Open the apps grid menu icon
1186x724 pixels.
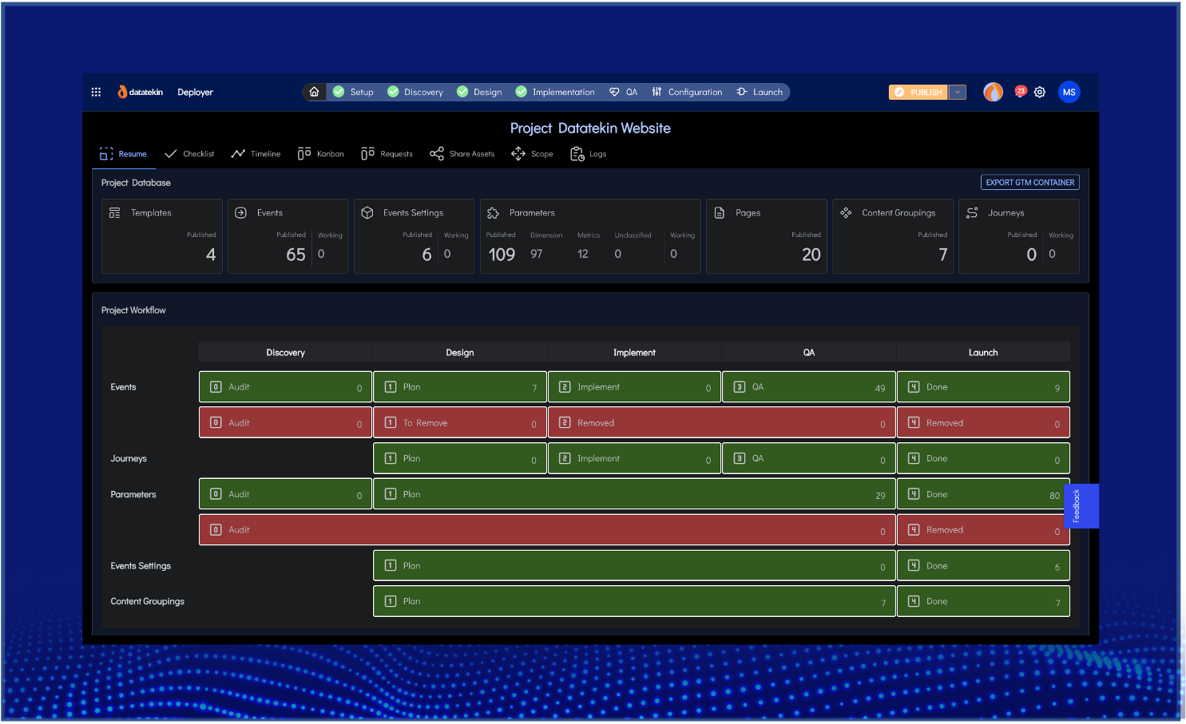(x=96, y=92)
